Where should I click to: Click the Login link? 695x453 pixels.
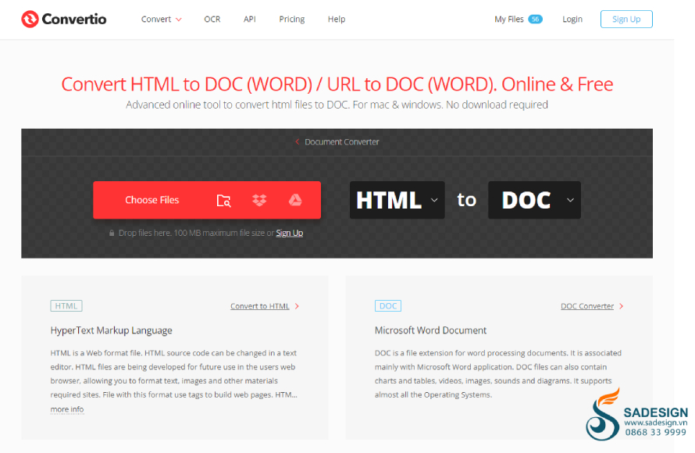pyautogui.click(x=572, y=19)
